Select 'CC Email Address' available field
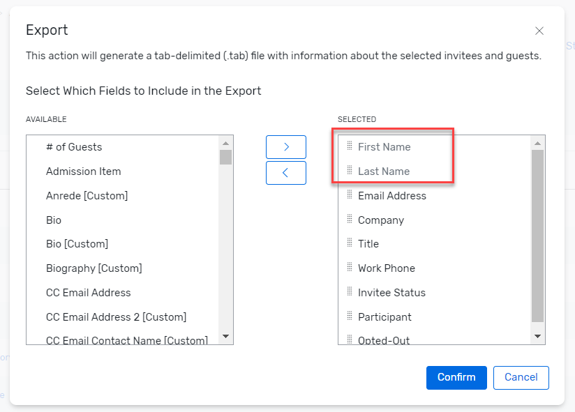This screenshot has height=412, width=575. point(89,293)
